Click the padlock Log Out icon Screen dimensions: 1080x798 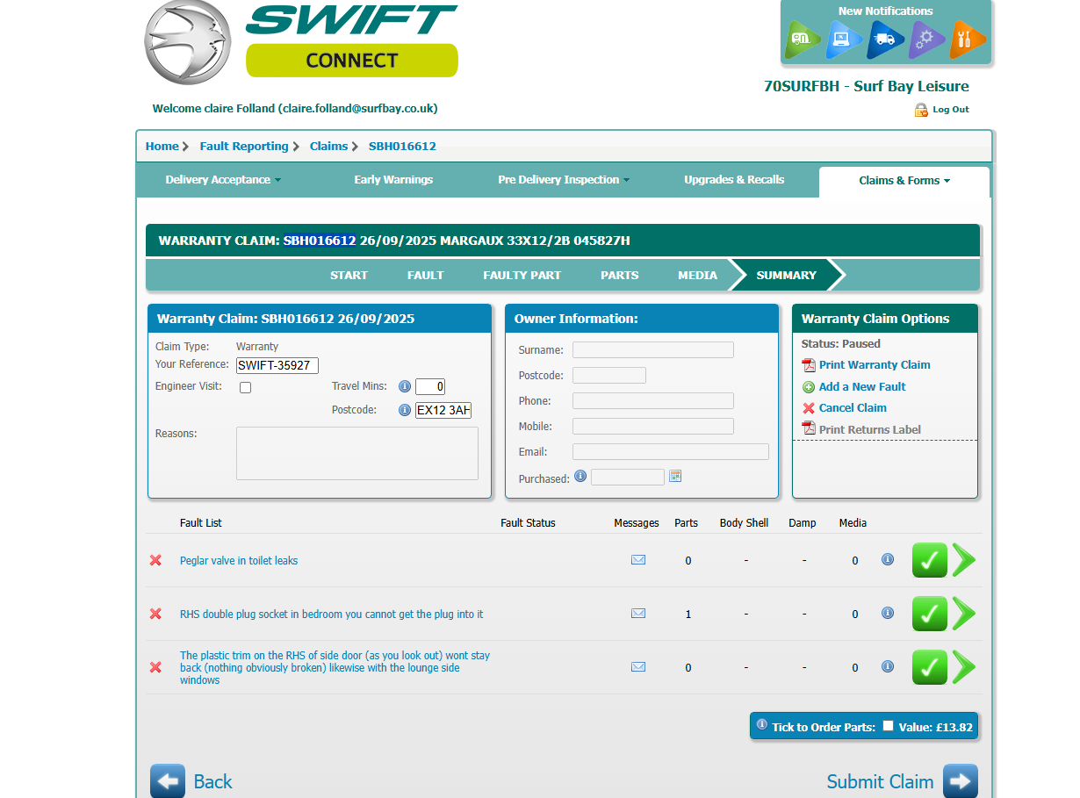[921, 110]
